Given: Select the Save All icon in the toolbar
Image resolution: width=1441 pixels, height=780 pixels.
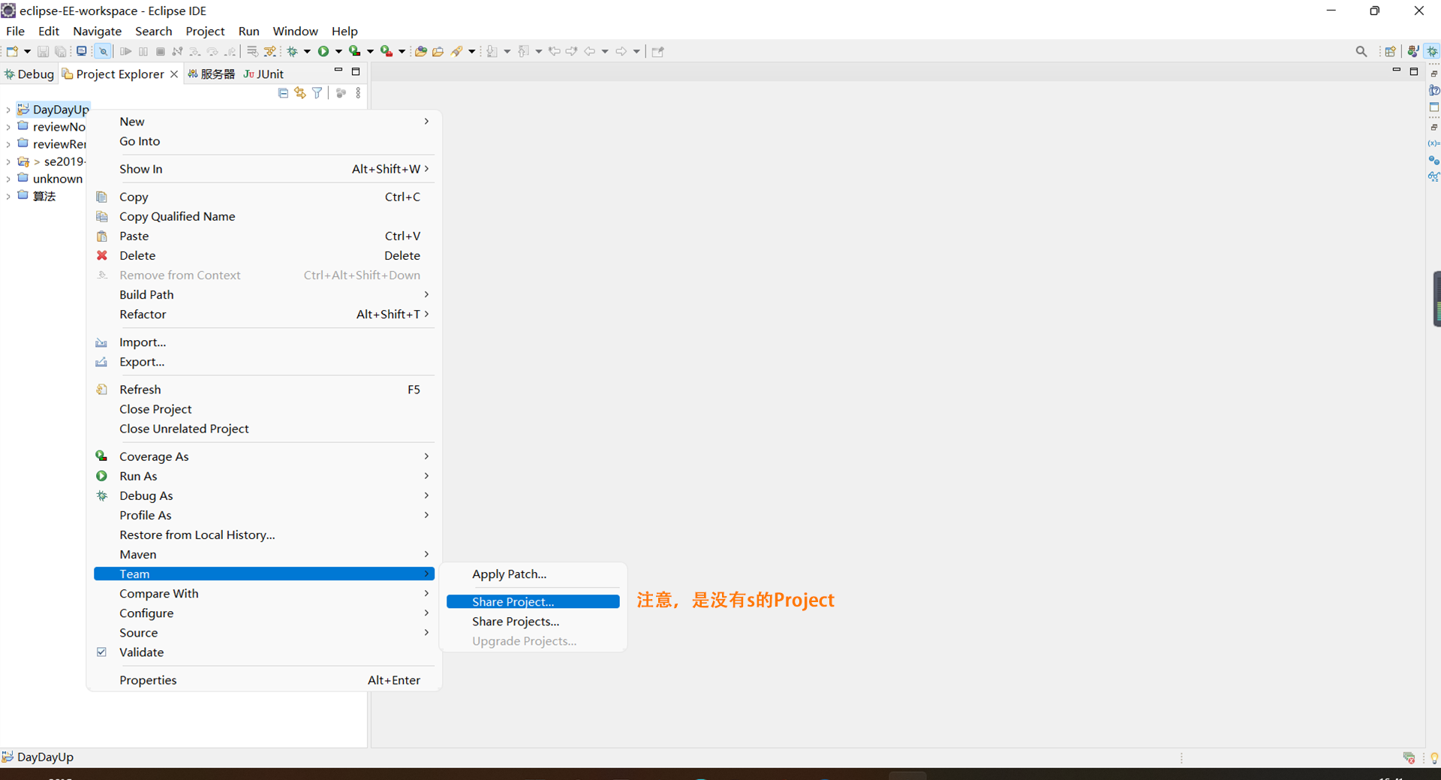Looking at the screenshot, I should (x=62, y=50).
